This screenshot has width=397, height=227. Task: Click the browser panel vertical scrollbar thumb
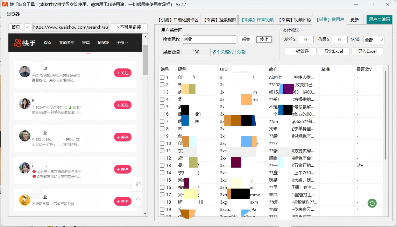[145, 60]
